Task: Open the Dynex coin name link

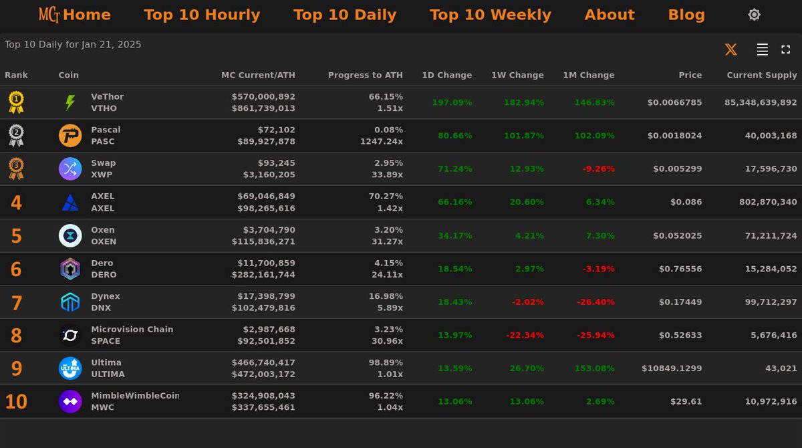Action: [x=106, y=296]
